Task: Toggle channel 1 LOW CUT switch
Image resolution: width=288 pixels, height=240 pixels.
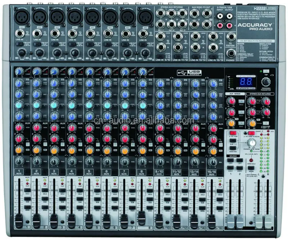Action: [19, 44]
